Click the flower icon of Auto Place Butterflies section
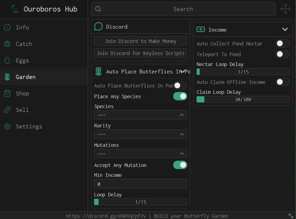 [98, 71]
